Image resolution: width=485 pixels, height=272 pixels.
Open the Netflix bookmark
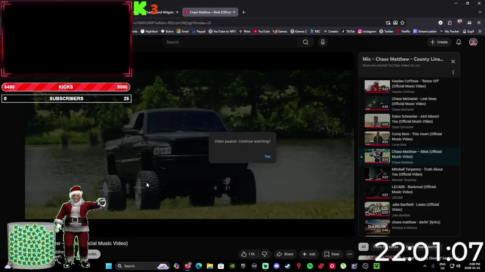click(404, 31)
